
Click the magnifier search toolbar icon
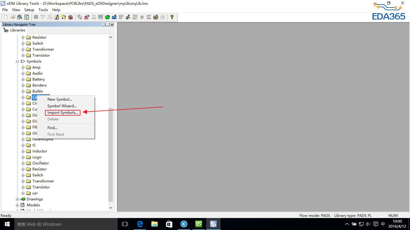20,17
